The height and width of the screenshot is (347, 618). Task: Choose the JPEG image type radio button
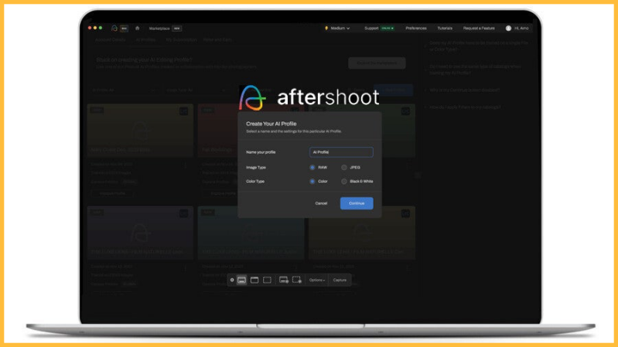point(344,168)
